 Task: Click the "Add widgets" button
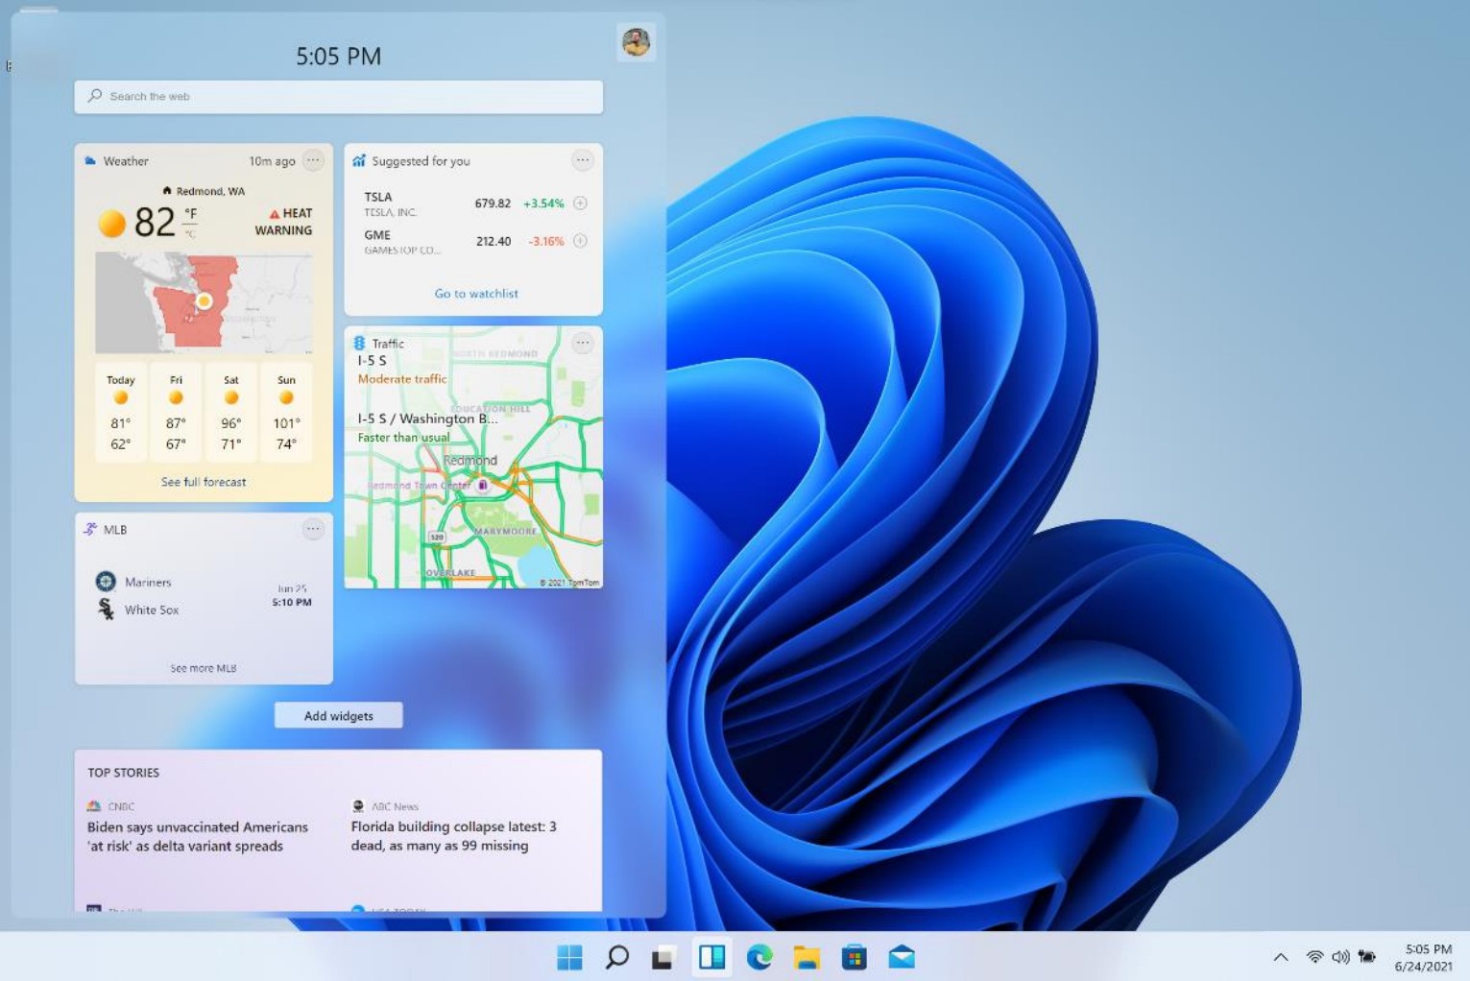(338, 715)
